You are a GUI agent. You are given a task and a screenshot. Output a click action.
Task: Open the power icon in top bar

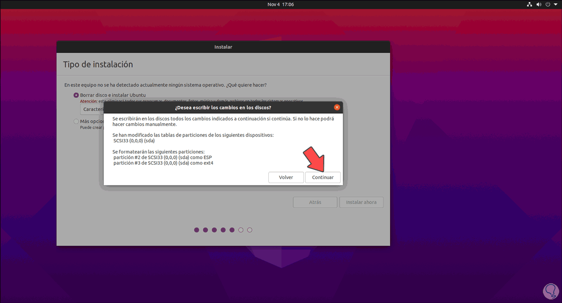pos(547,4)
